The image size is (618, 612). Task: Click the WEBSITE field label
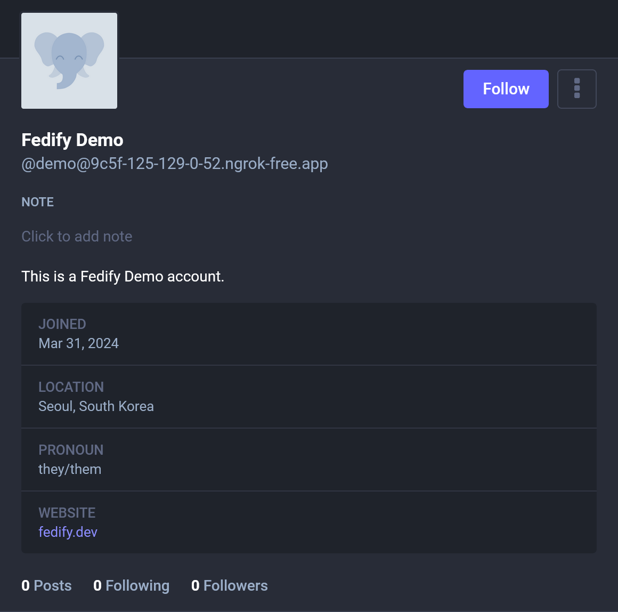pos(67,512)
